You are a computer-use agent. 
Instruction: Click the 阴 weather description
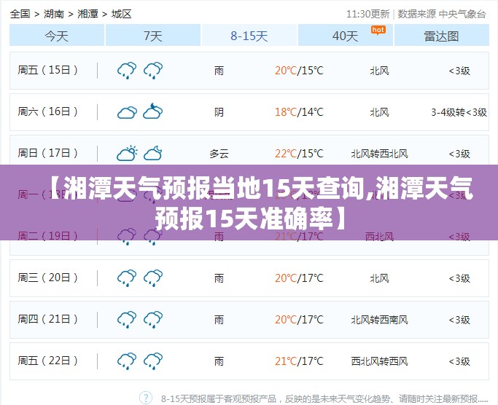(x=219, y=112)
